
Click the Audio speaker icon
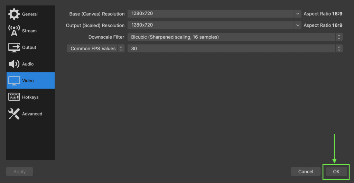(x=14, y=64)
